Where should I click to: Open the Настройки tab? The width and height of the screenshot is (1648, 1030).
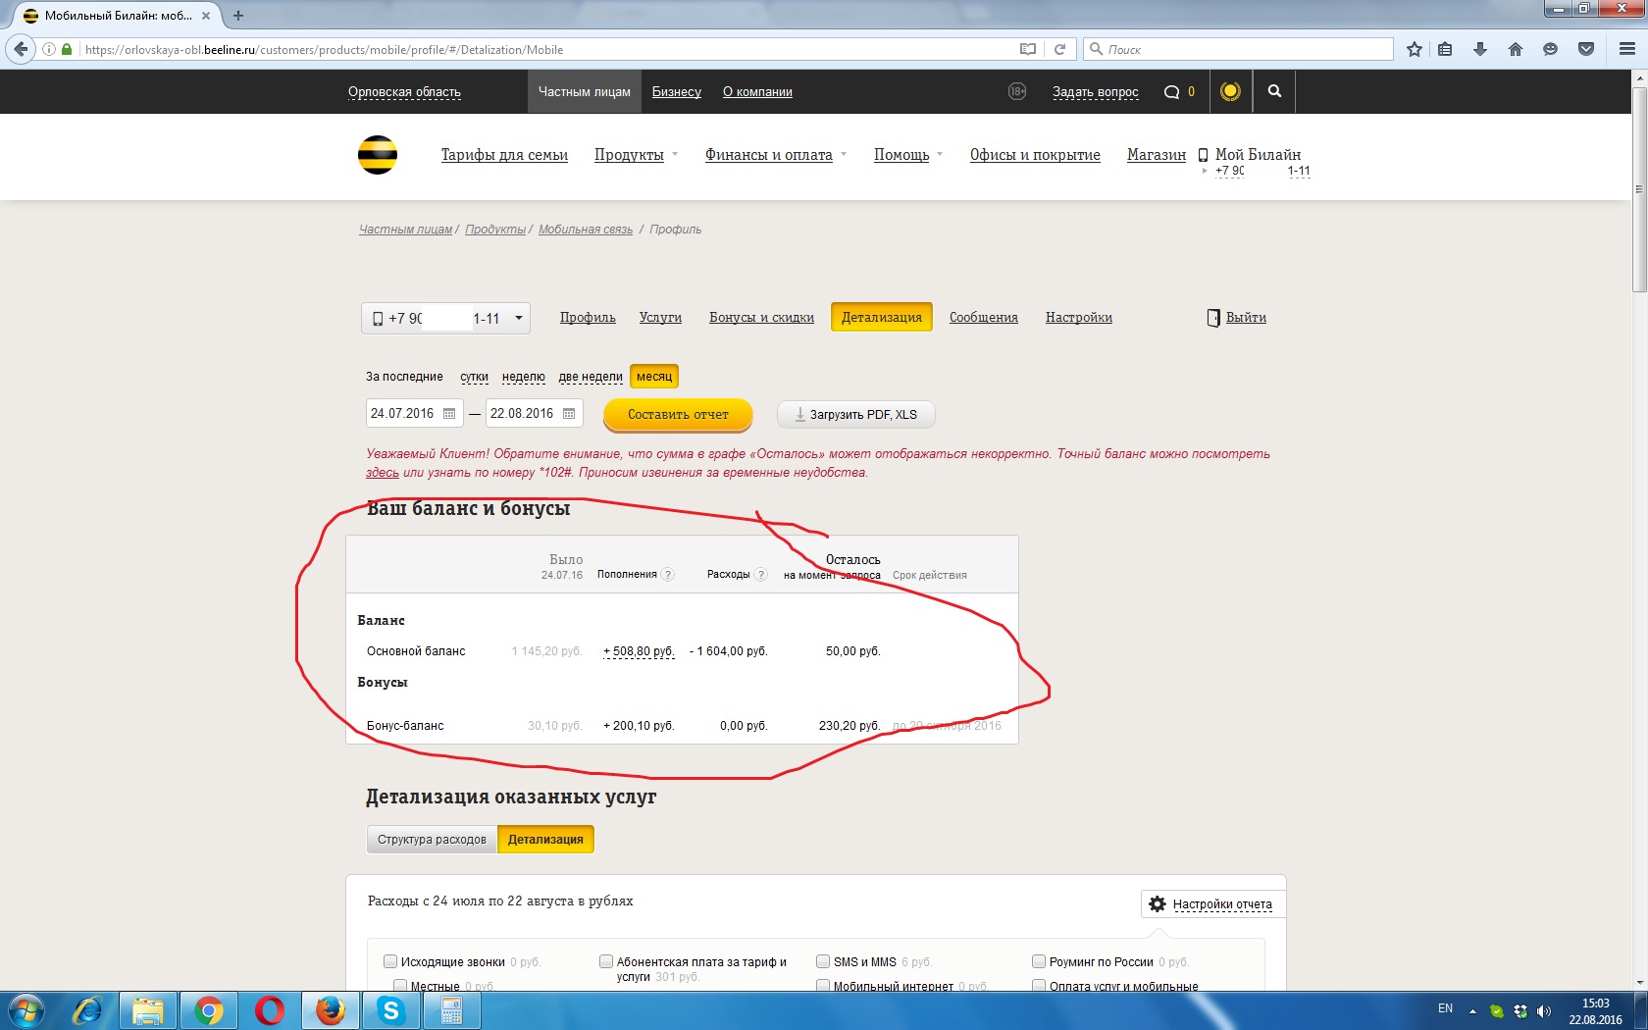[1078, 318]
